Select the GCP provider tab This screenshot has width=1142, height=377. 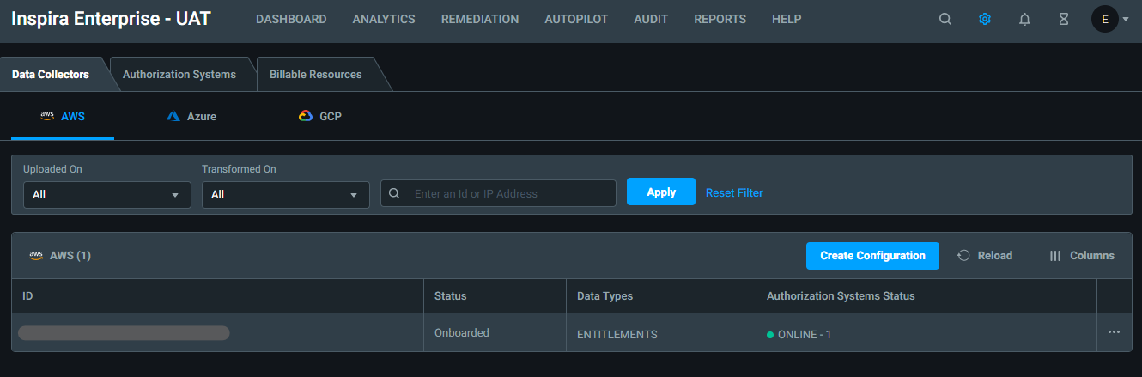320,116
